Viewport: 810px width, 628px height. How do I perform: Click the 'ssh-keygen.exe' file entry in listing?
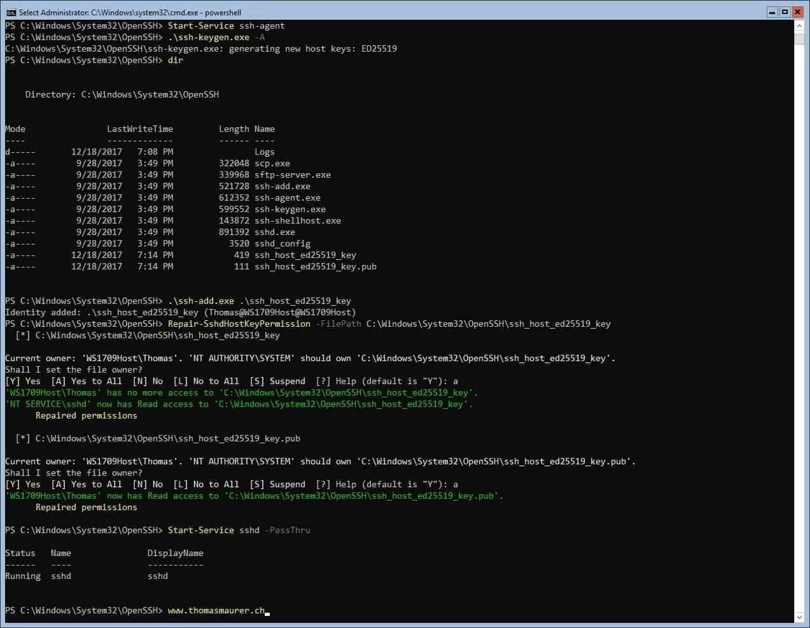point(290,210)
